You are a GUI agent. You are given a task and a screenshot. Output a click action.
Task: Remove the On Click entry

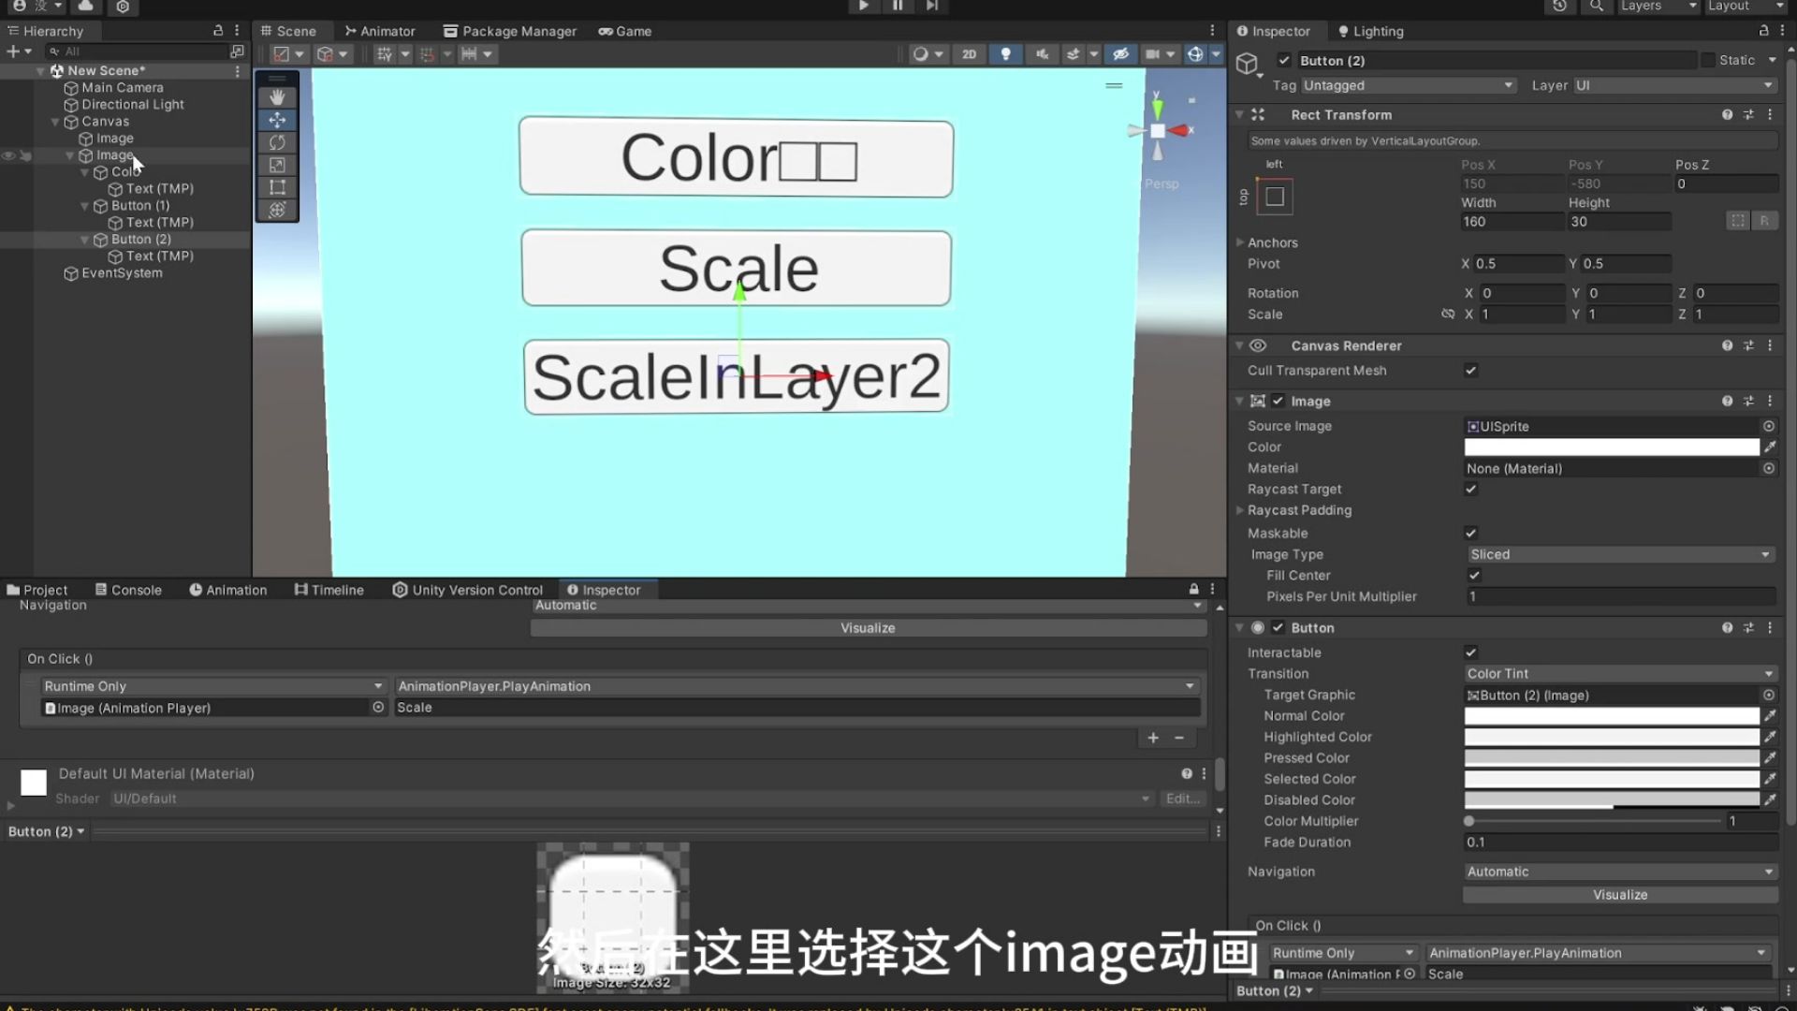[x=1179, y=739]
